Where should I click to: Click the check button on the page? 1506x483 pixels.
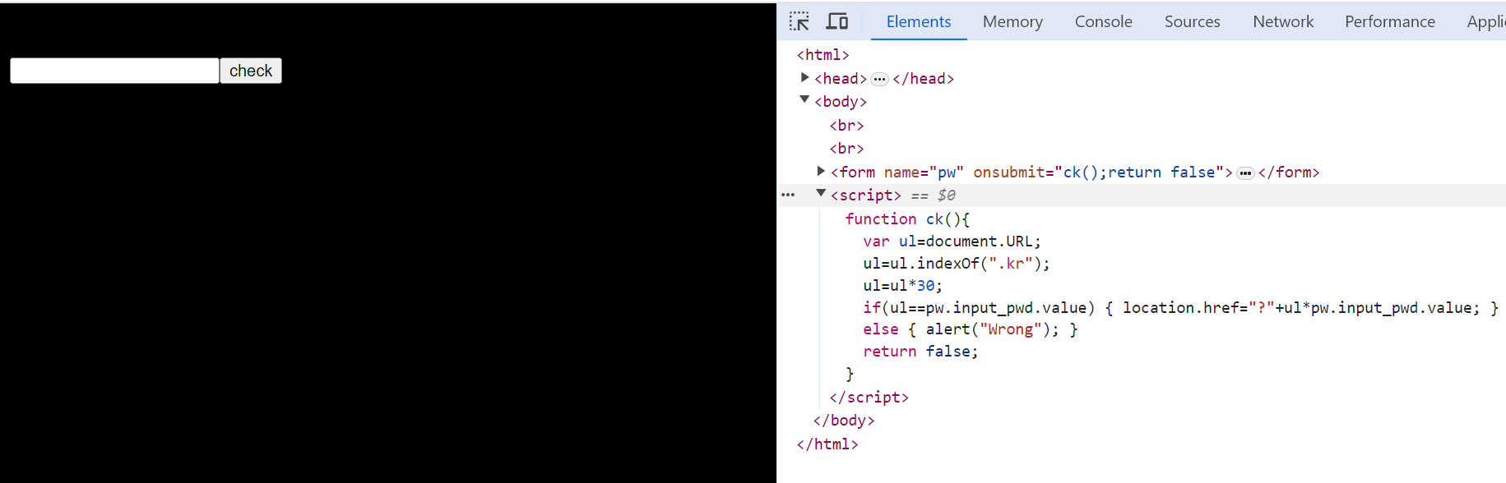click(251, 71)
